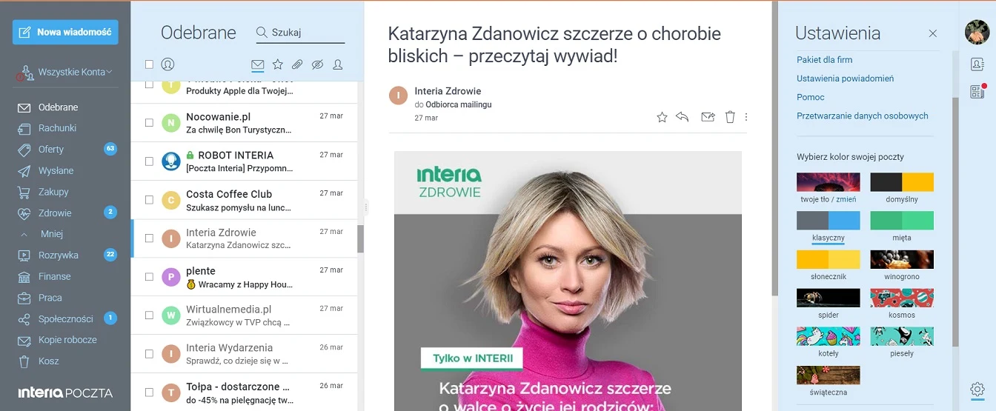Open Przetwarzanie danych osobowych link
This screenshot has height=411, width=996.
click(862, 116)
